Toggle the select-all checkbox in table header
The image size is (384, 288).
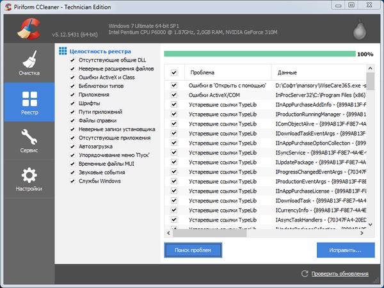coord(174,73)
